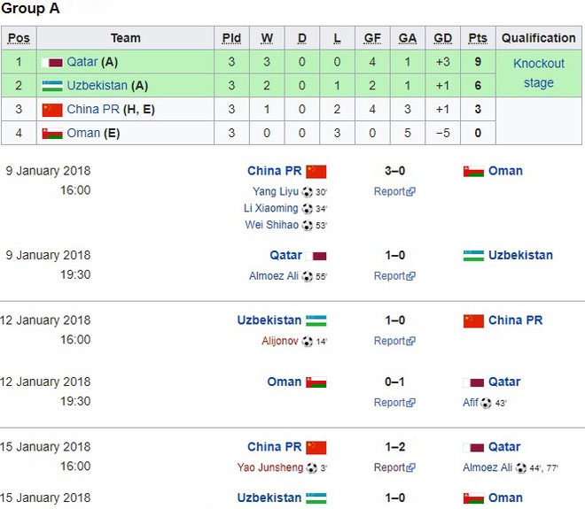Click the China PR flag in the table's third row

pyautogui.click(x=52, y=110)
